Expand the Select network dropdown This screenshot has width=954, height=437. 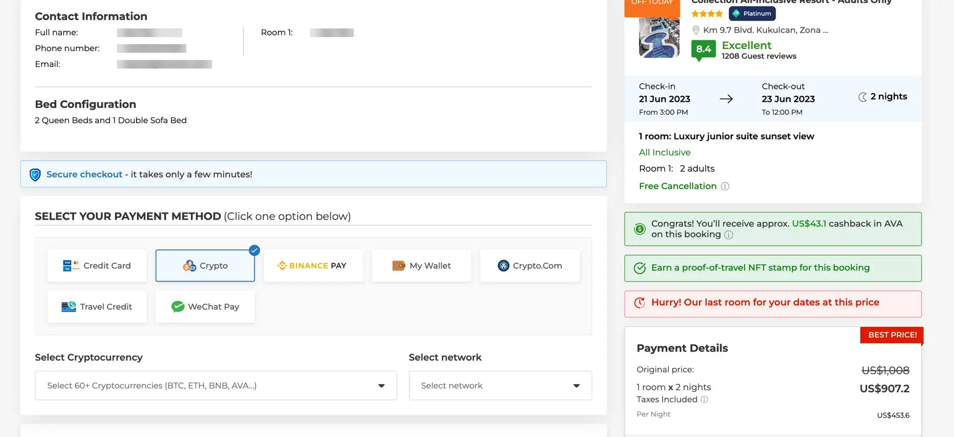(x=500, y=385)
